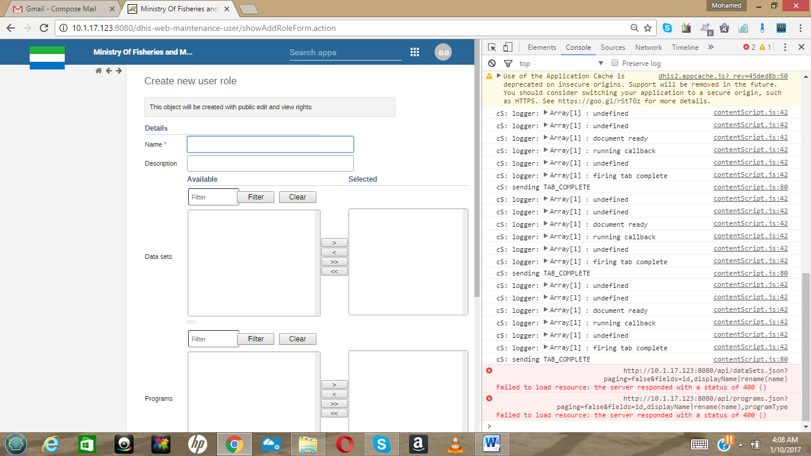The image size is (811, 456).
Task: Switch to the Elements tab in DevTools
Action: [x=541, y=47]
